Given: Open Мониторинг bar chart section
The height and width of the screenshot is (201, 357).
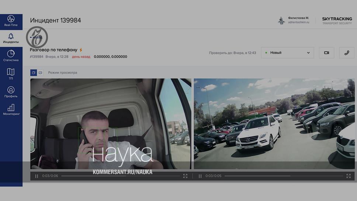Looking at the screenshot, I should [11, 110].
